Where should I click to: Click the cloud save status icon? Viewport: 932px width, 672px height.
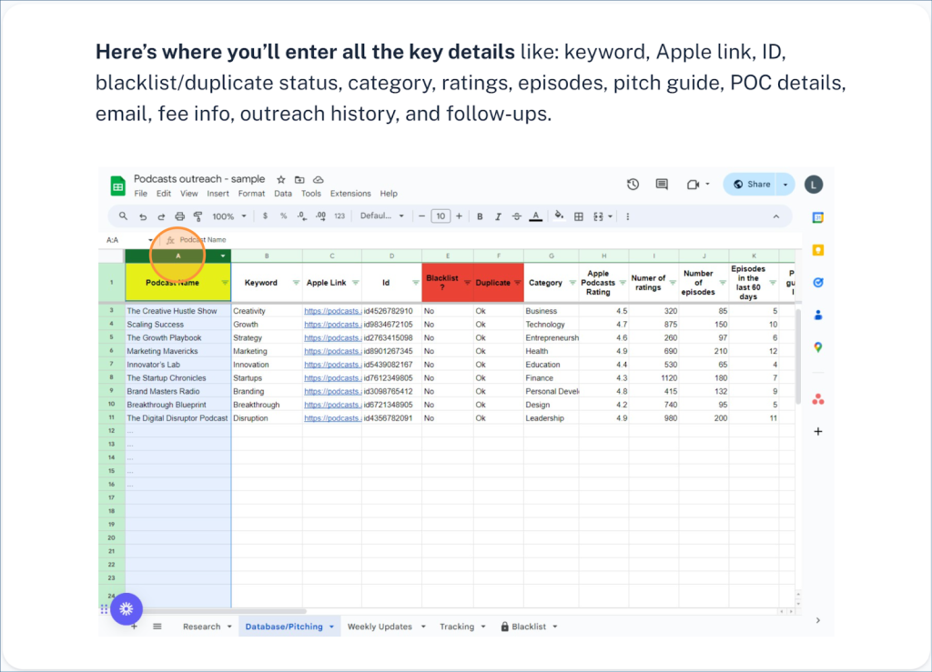[x=319, y=179]
